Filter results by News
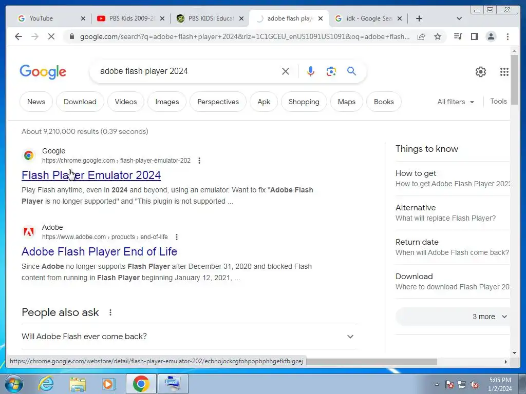Image resolution: width=526 pixels, height=394 pixels. [36, 102]
